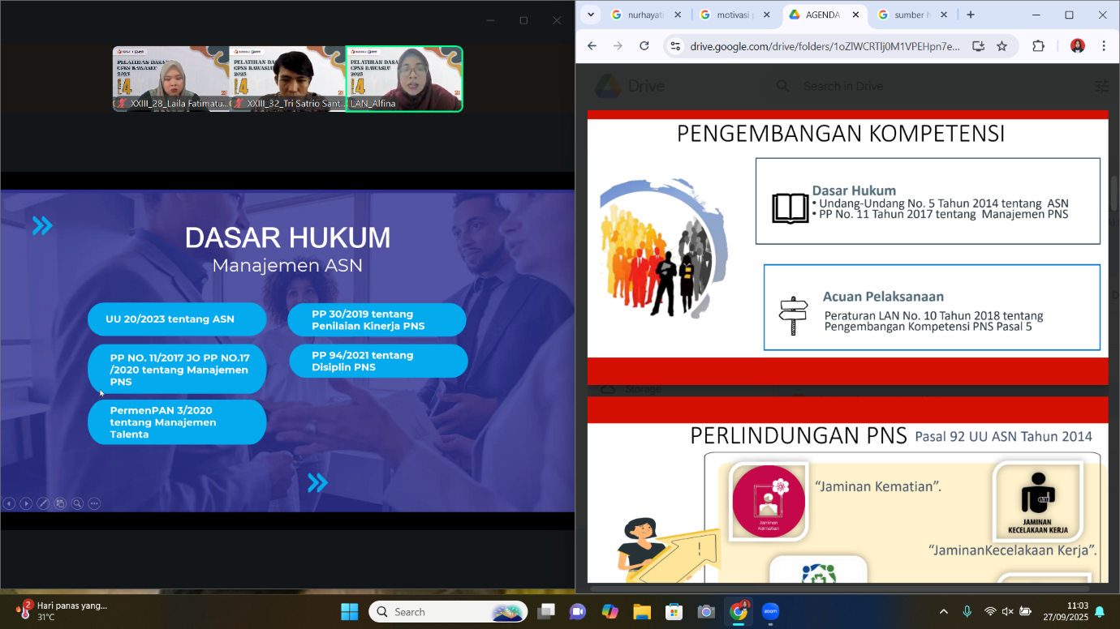Open slideshow more options ellipsis

(x=94, y=503)
